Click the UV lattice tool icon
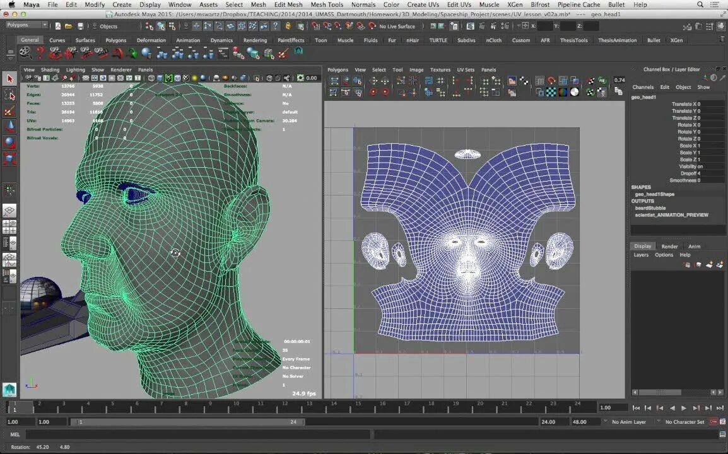 (334, 81)
